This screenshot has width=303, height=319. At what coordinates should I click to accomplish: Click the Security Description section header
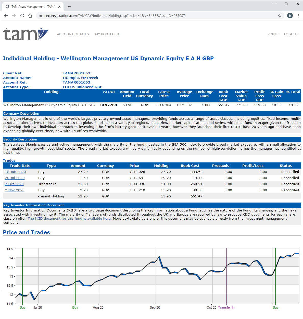click(152, 139)
